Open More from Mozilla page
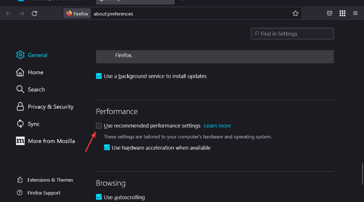This screenshot has height=202, width=364. click(x=45, y=141)
